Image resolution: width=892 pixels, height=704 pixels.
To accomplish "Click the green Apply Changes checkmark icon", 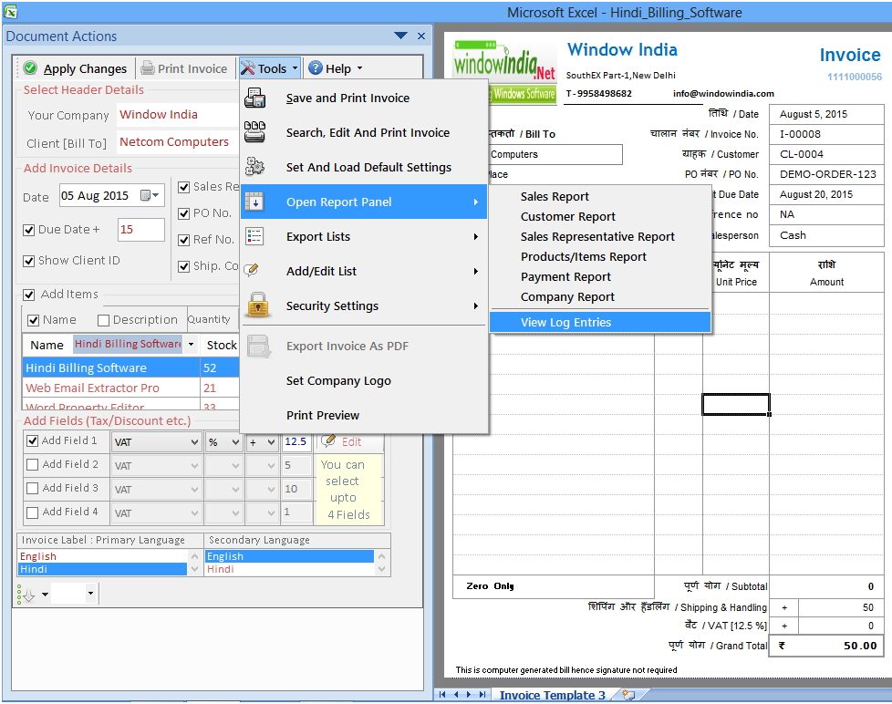I will pos(30,68).
